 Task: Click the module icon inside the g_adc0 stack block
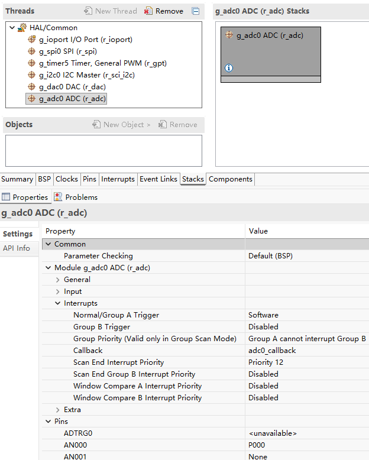[x=229, y=35]
